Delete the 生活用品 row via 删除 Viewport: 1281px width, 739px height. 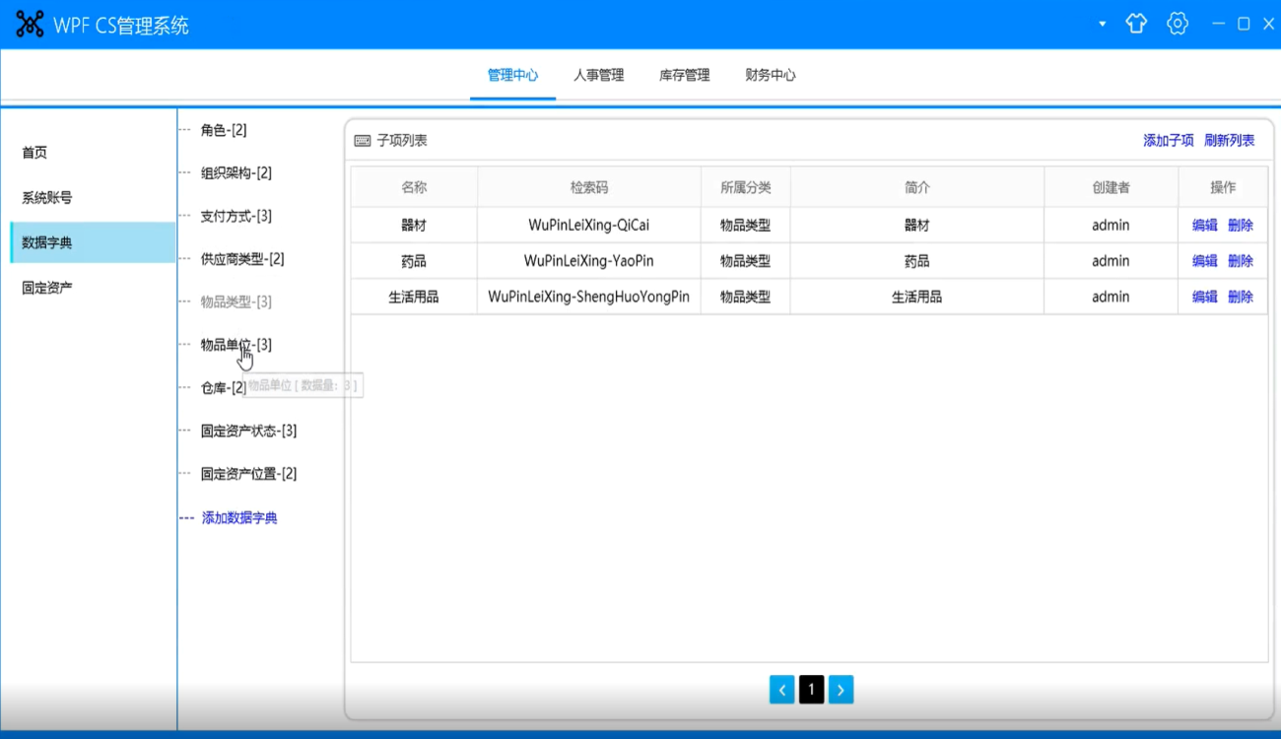coord(1241,297)
